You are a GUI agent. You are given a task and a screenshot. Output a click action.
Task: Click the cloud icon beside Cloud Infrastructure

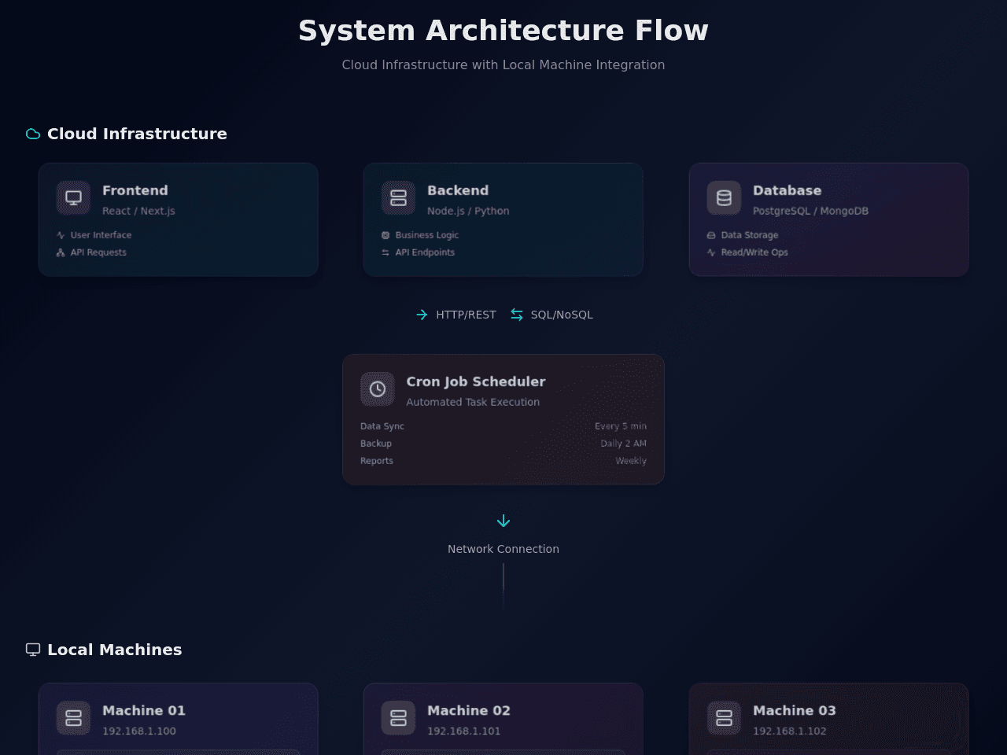pos(33,134)
